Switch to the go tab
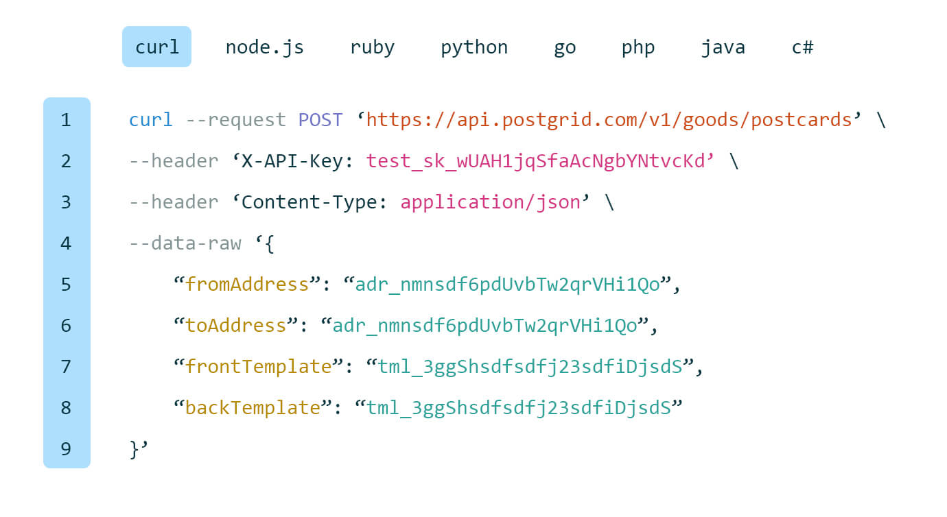947x517 pixels. coord(565,47)
